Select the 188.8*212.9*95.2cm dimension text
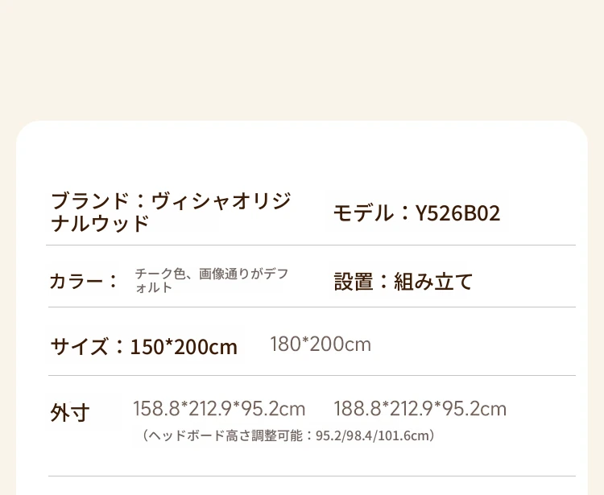604x495 pixels. coord(420,409)
